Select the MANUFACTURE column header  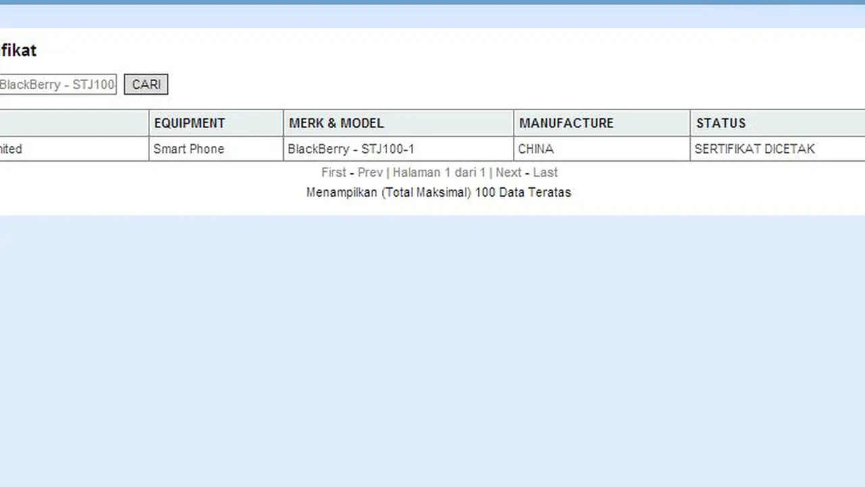tap(602, 123)
